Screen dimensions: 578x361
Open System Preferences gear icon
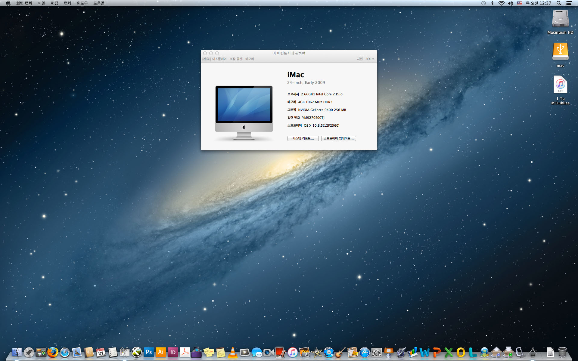point(377,352)
